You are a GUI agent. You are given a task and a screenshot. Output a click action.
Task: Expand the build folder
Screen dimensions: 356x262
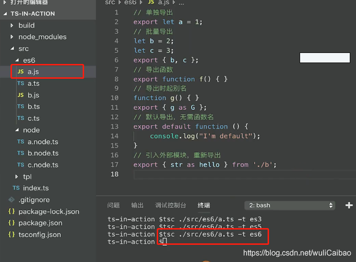(12, 25)
